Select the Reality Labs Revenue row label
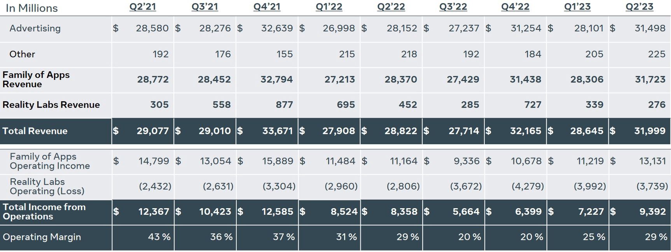This screenshot has width=671, height=252. click(x=51, y=105)
